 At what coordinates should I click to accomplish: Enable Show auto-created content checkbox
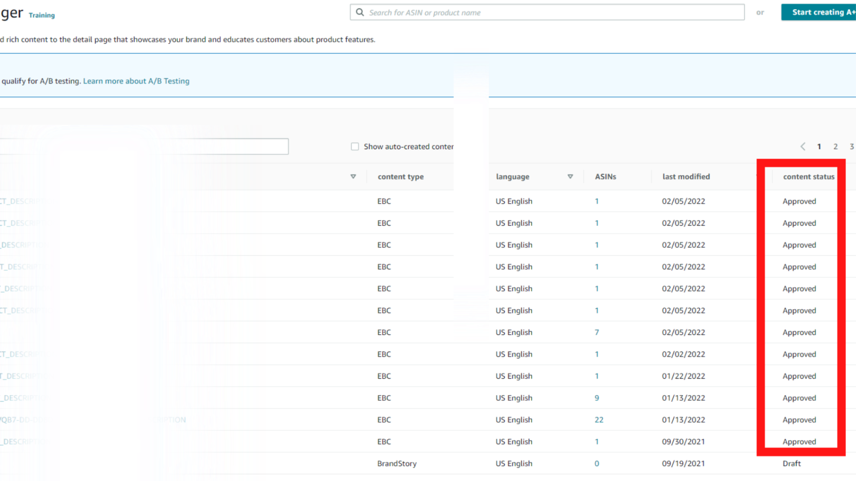point(355,147)
